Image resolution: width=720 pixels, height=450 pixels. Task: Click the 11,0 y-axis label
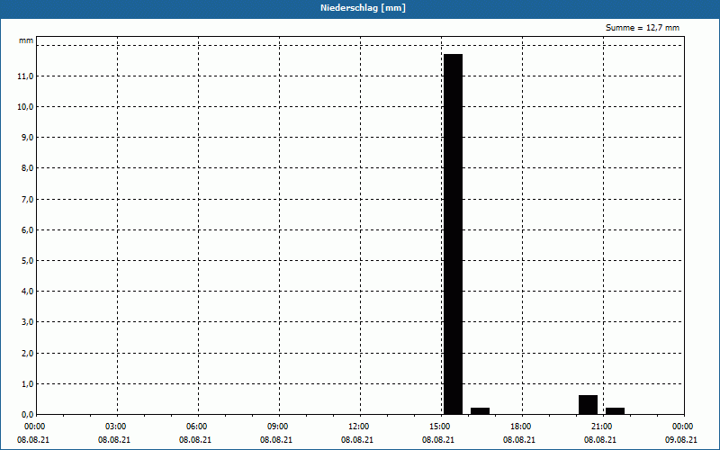pyautogui.click(x=25, y=76)
